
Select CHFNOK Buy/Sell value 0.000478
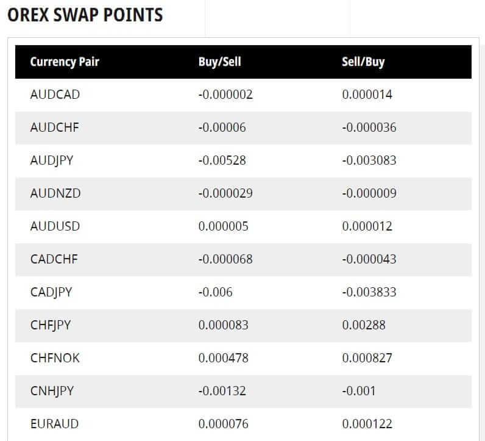point(224,358)
